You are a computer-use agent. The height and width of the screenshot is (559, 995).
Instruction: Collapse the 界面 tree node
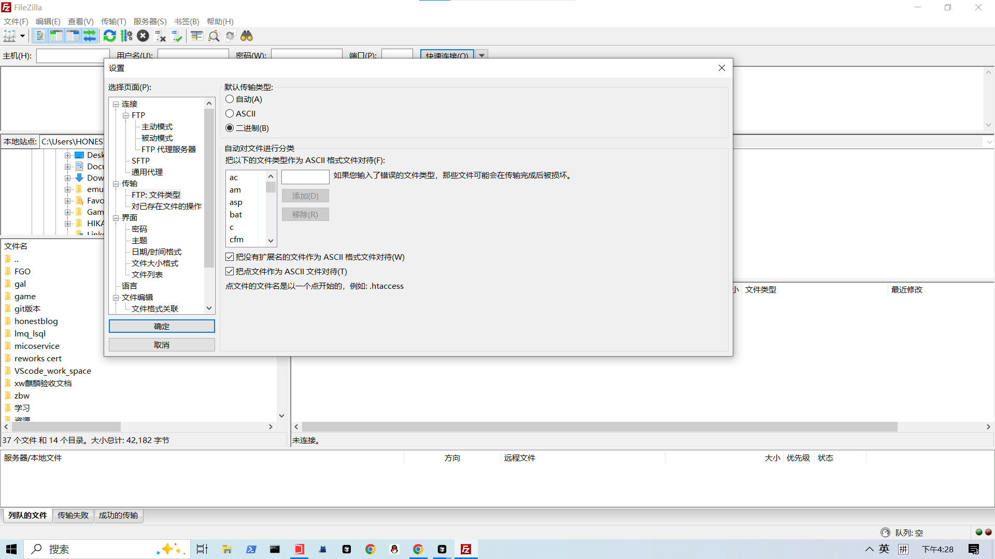click(x=116, y=218)
